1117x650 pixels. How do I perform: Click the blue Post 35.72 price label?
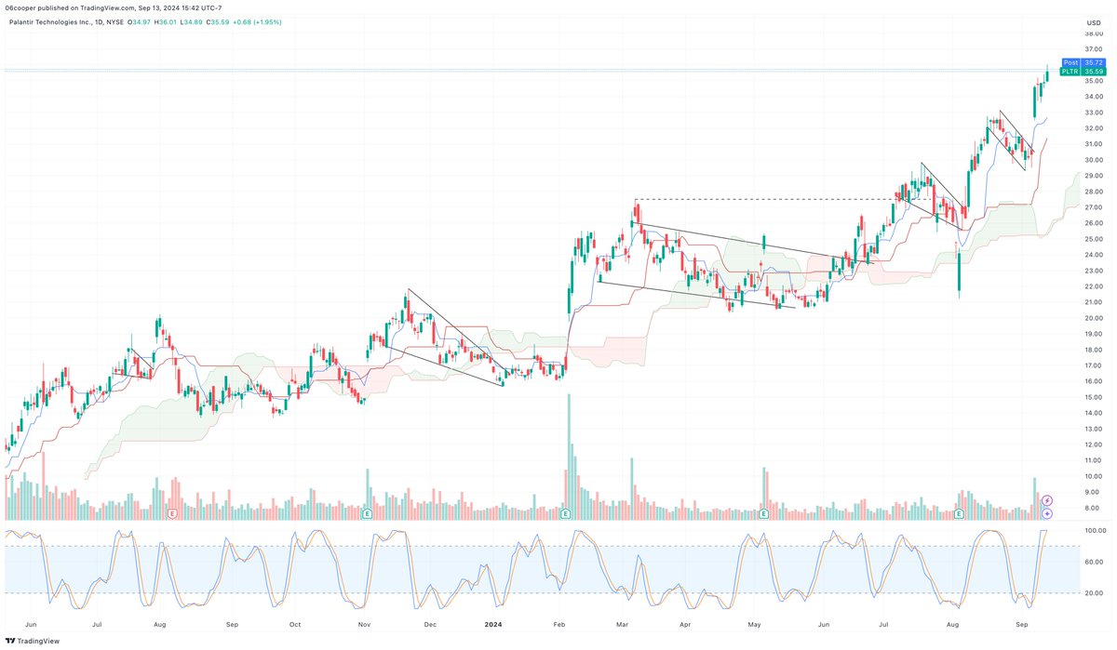click(1084, 62)
